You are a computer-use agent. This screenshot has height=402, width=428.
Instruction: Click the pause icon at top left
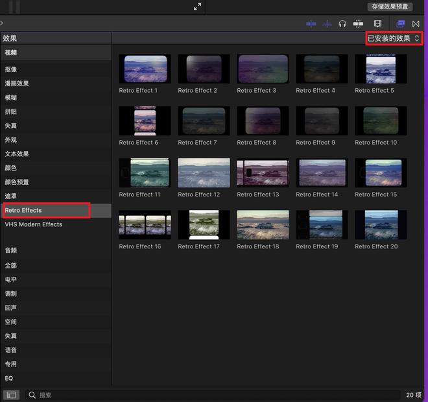pyautogui.click(x=14, y=6)
